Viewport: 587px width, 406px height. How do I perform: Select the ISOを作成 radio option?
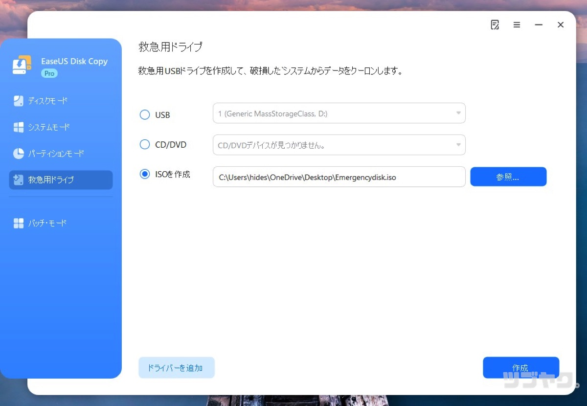[144, 174]
